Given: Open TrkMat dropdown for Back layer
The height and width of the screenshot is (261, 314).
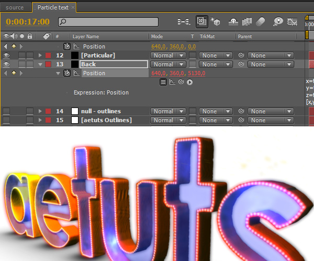Looking at the screenshot, I should pos(216,64).
